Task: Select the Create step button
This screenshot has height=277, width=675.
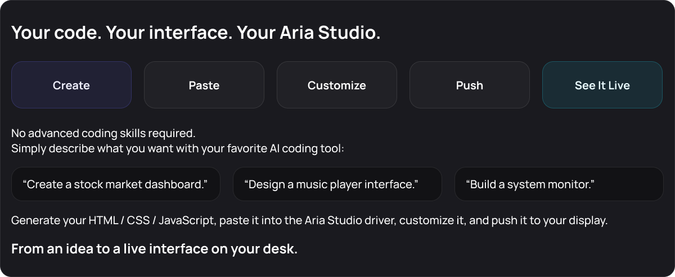Action: coord(71,85)
